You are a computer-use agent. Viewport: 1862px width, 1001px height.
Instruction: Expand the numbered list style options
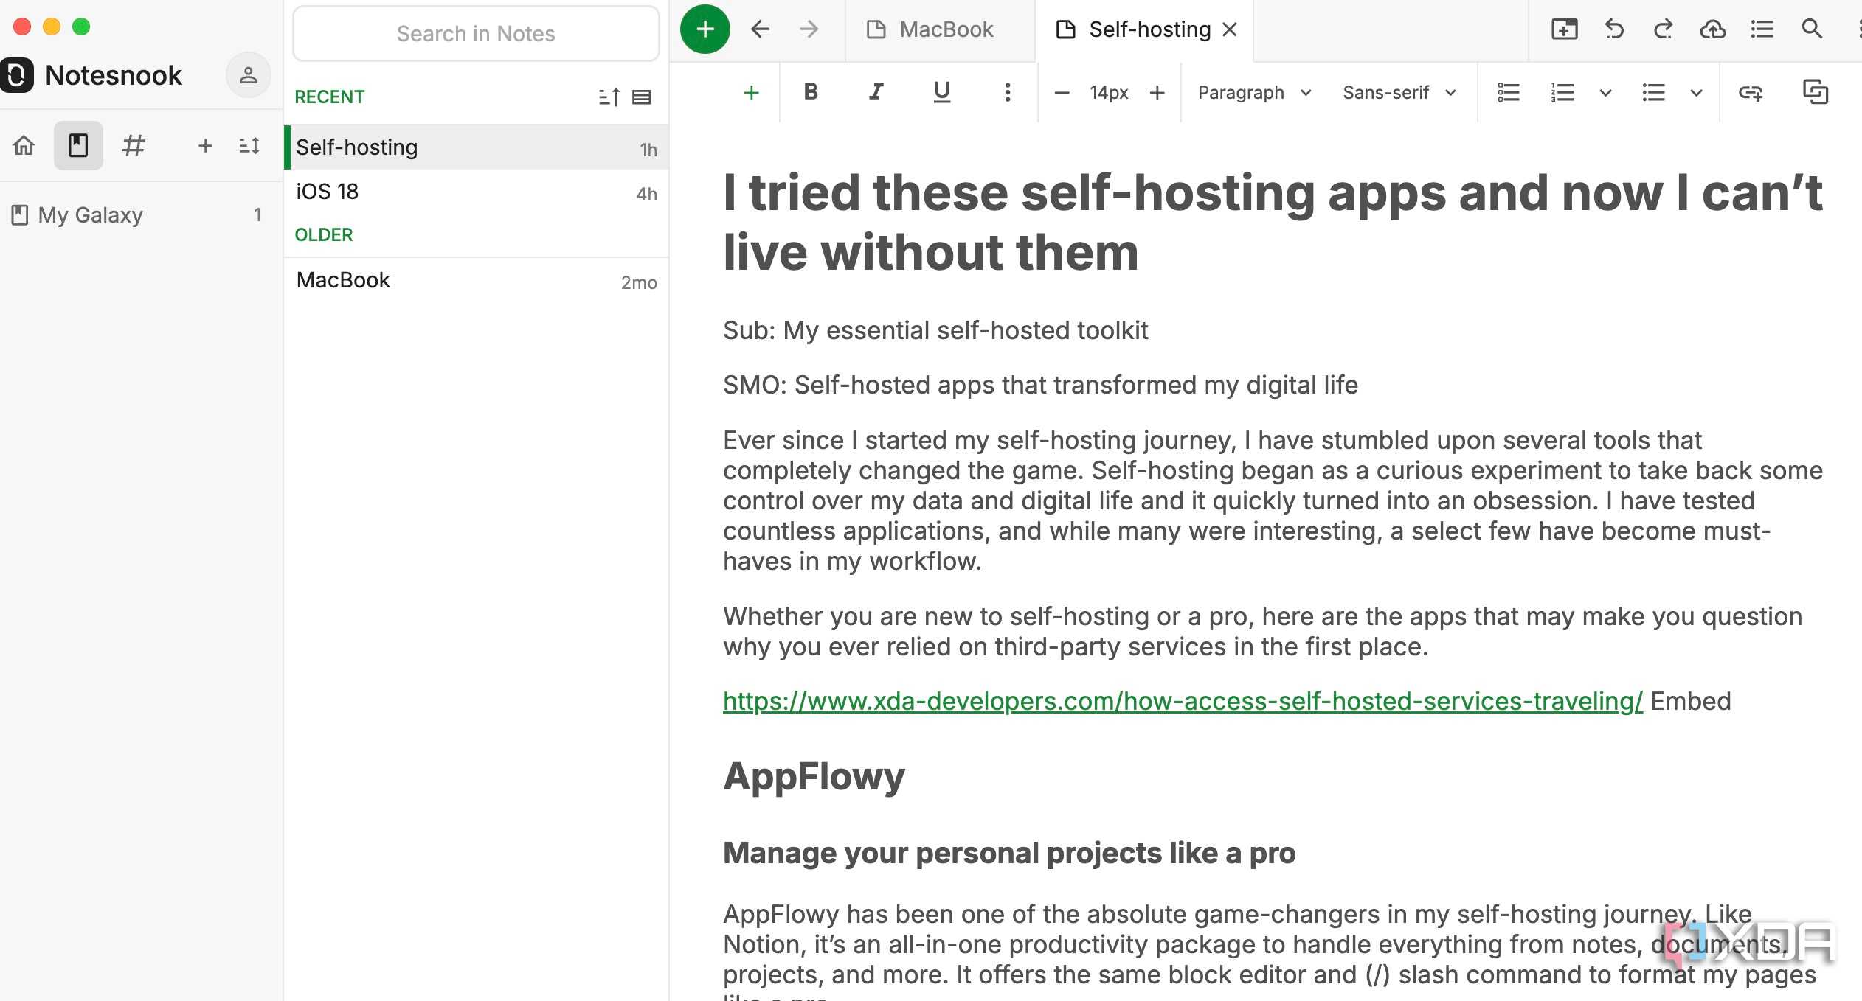click(1605, 93)
